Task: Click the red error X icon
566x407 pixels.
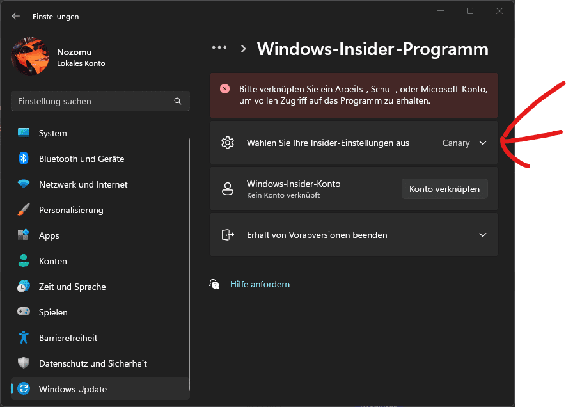Action: pyautogui.click(x=225, y=89)
